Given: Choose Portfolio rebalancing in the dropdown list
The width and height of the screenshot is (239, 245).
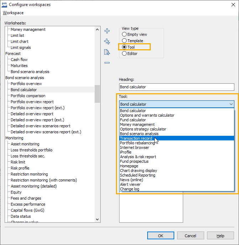Looking at the screenshot, I should point(137,143).
